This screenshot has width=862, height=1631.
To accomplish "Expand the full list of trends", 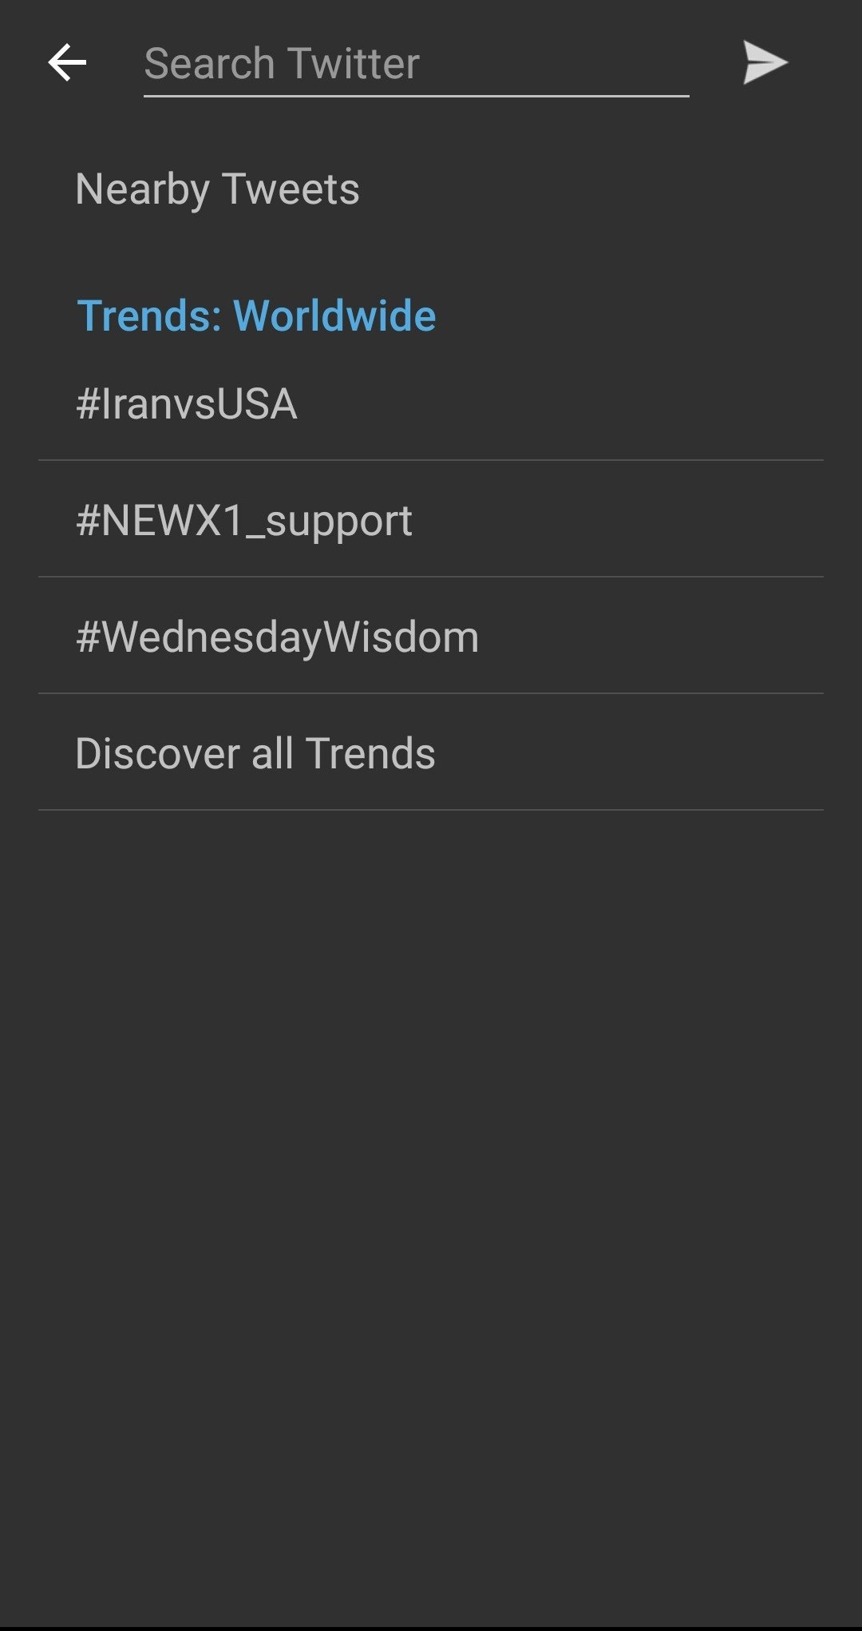I will 431,753.
